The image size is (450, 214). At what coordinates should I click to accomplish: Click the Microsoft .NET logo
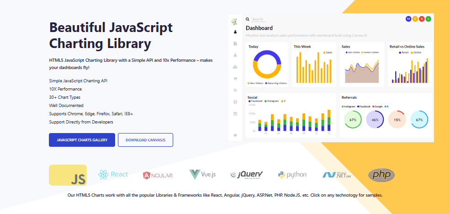[337, 175]
